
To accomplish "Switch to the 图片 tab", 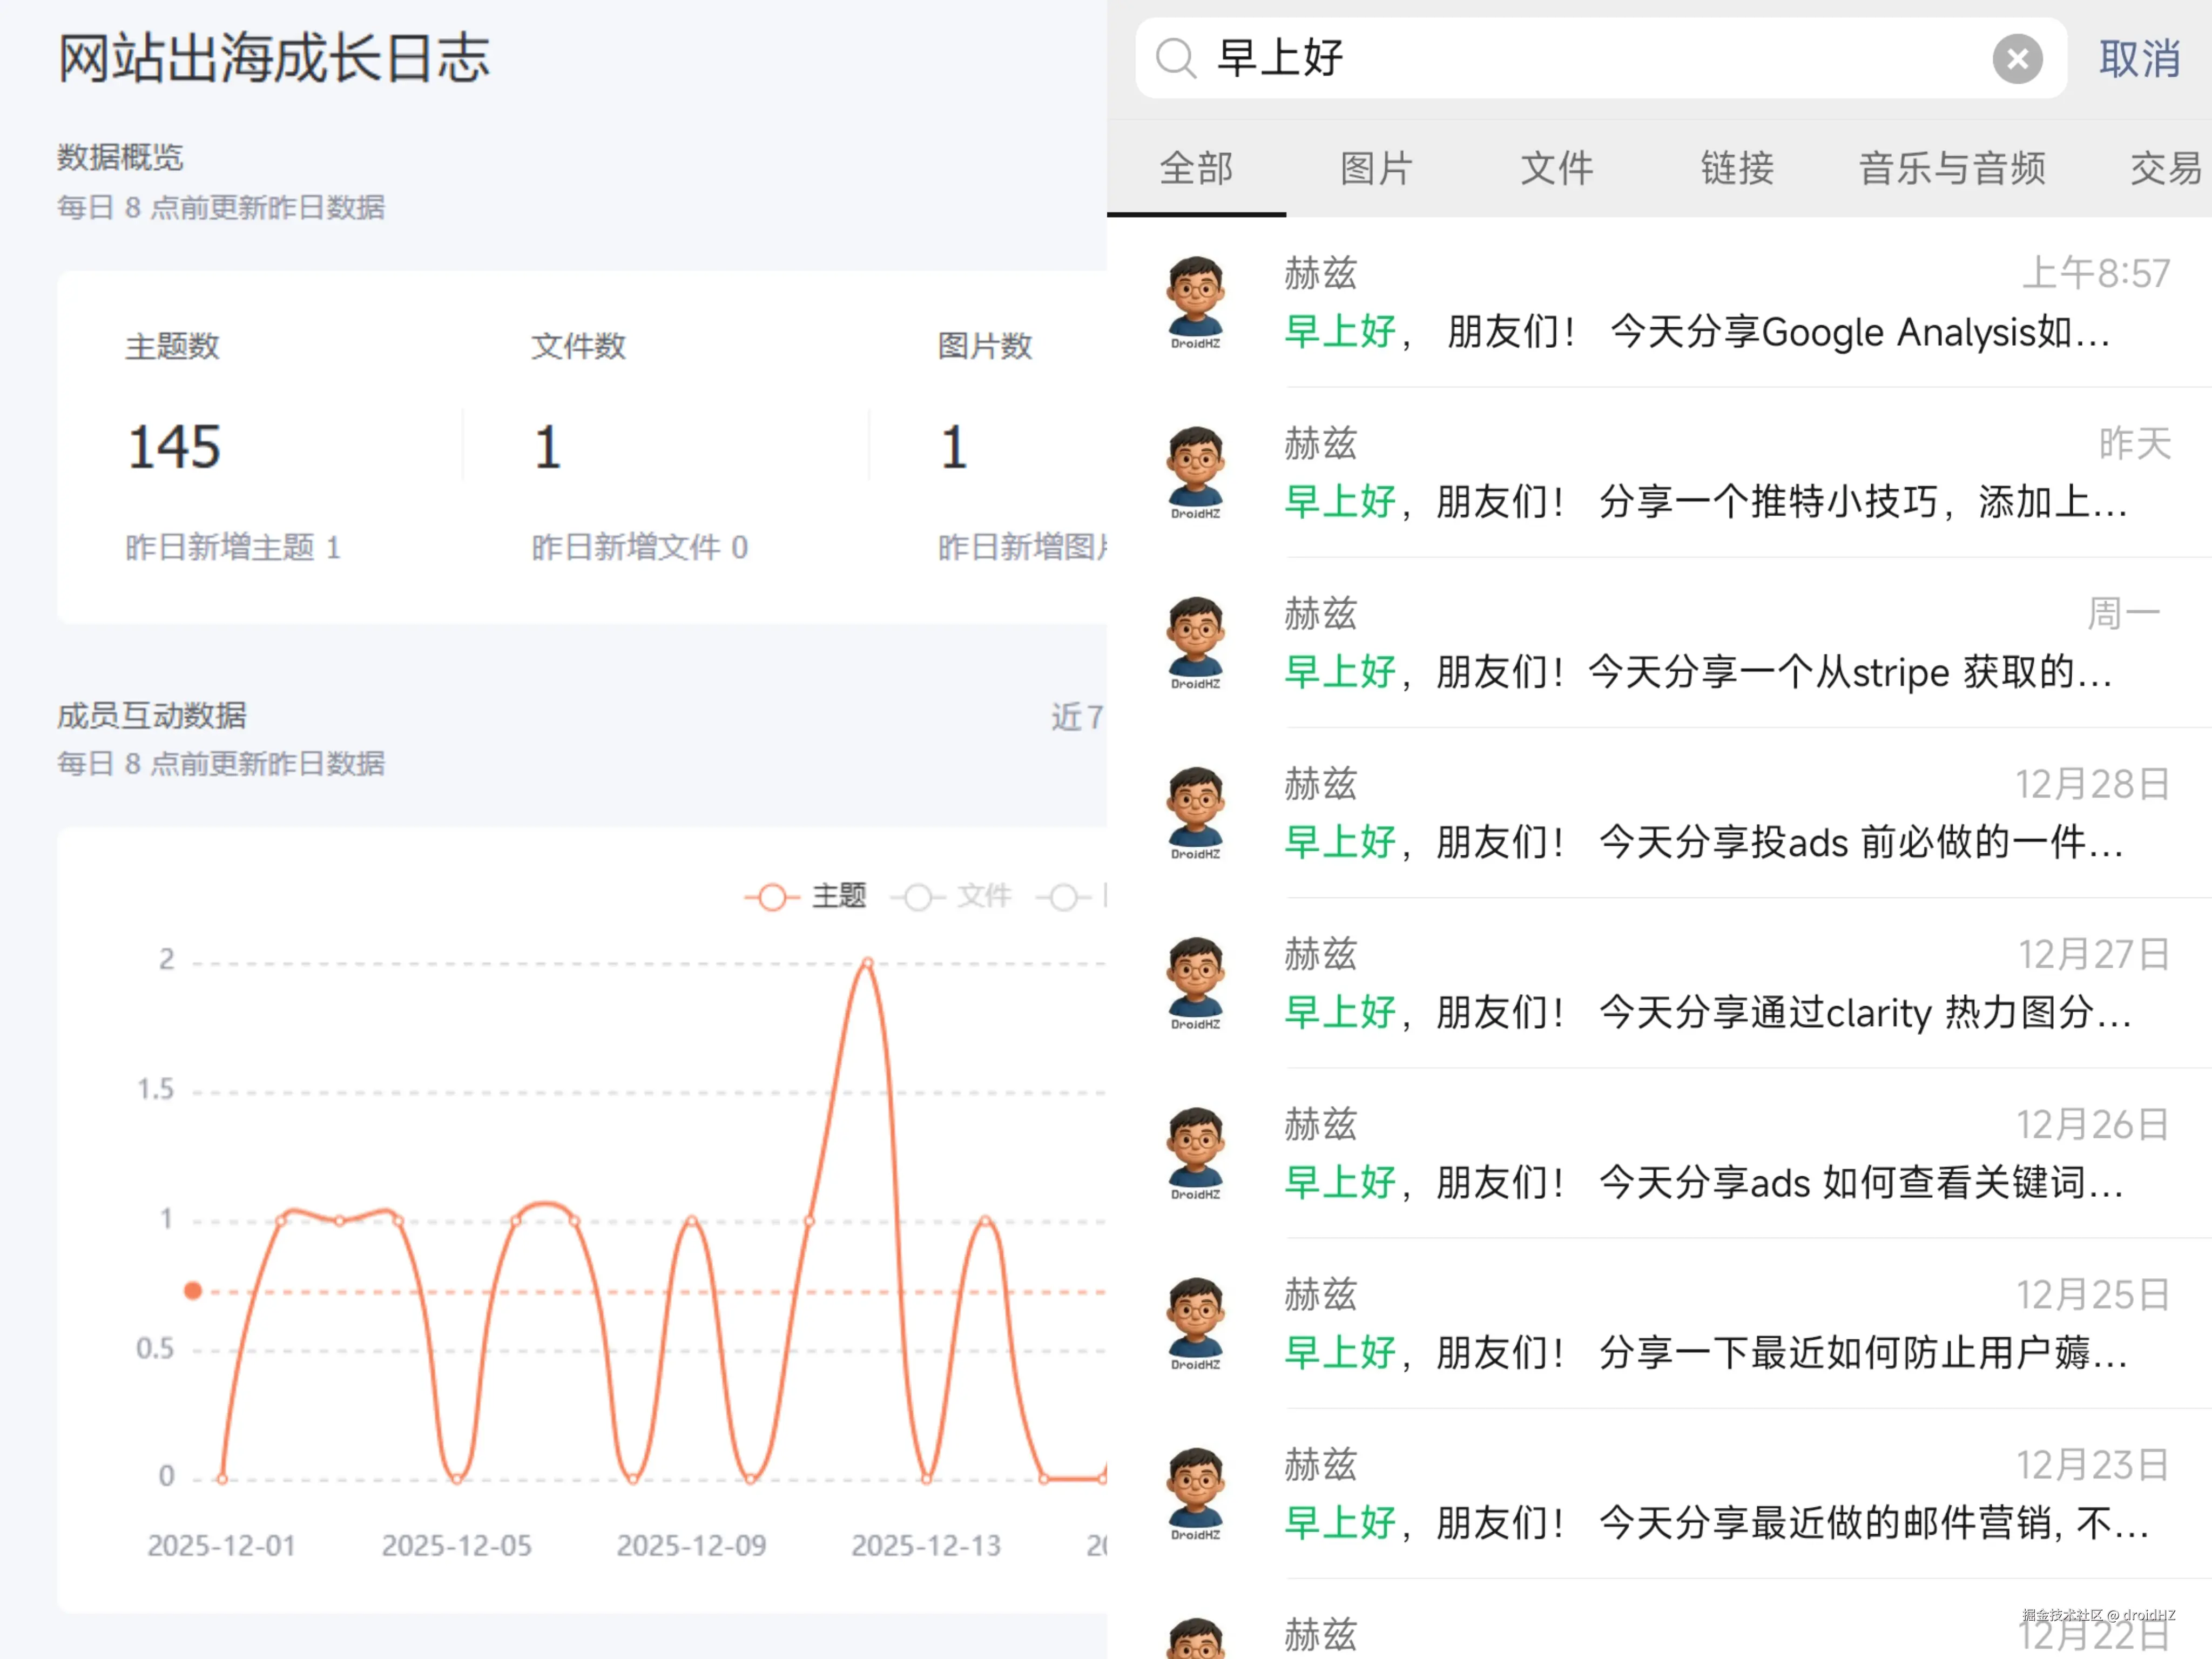I will click(x=1376, y=168).
